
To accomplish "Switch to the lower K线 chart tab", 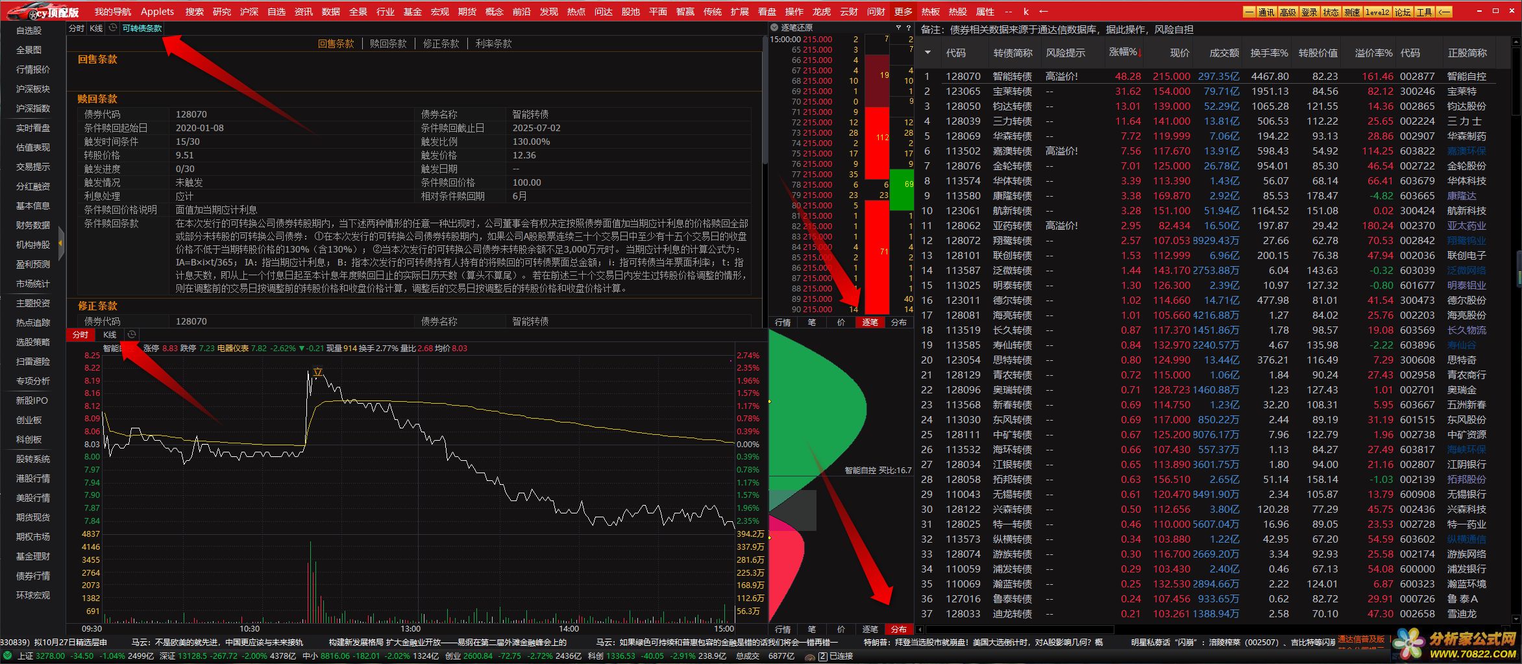I will pyautogui.click(x=110, y=334).
